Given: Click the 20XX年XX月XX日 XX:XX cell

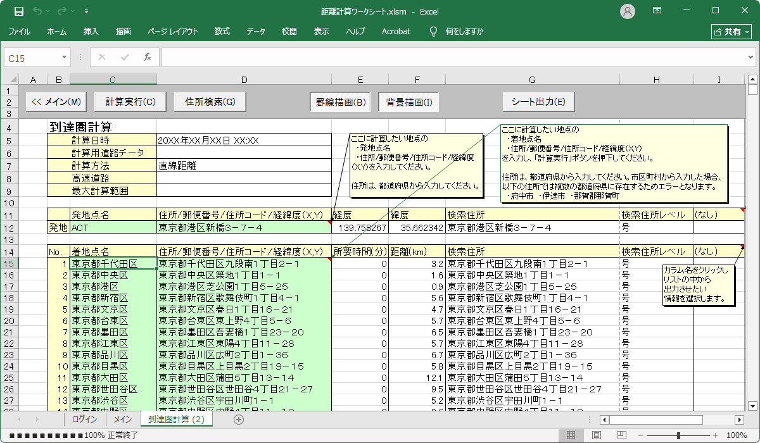Looking at the screenshot, I should pos(244,140).
